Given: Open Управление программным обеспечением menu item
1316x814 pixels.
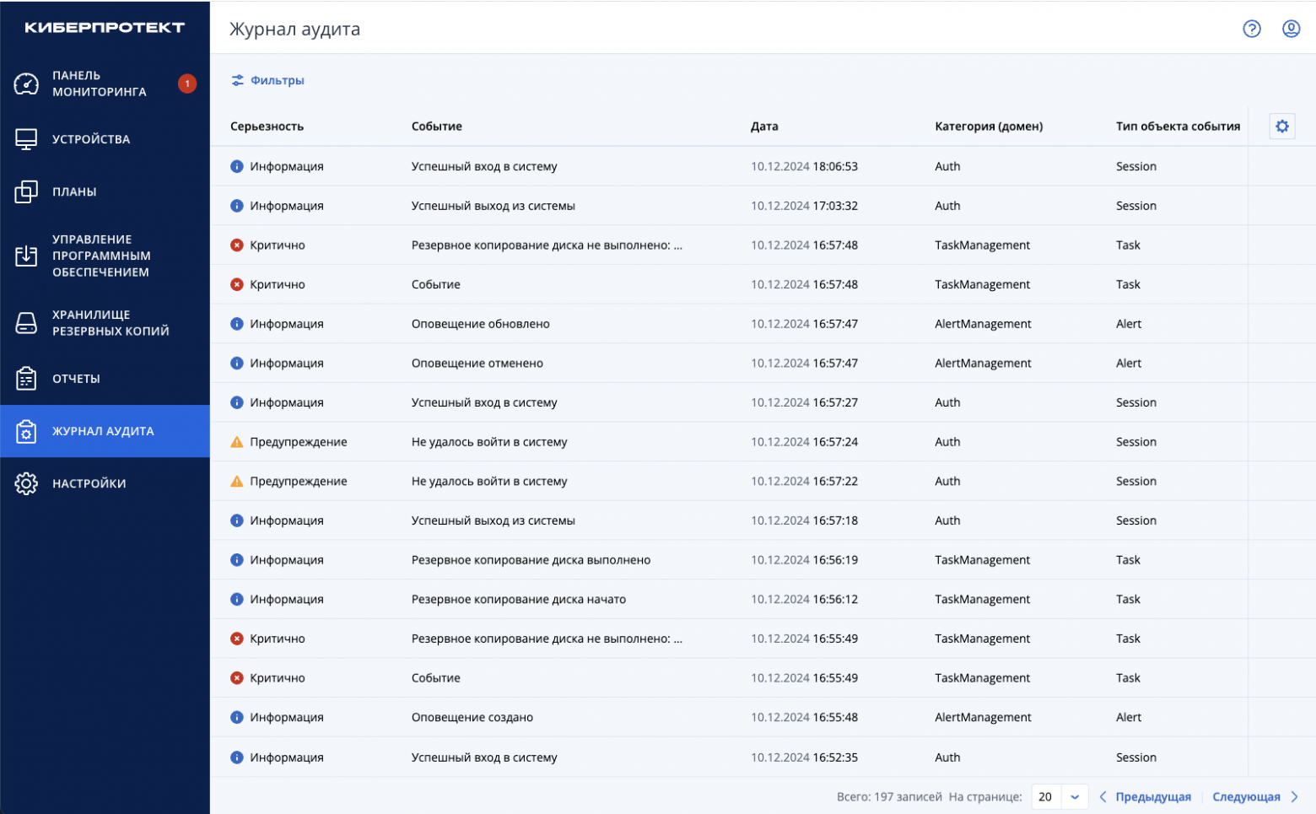Looking at the screenshot, I should pyautogui.click(x=101, y=256).
